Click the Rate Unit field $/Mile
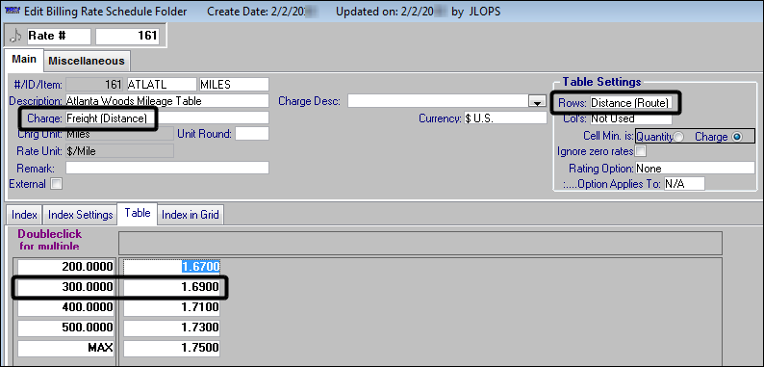The image size is (764, 367). [119, 151]
